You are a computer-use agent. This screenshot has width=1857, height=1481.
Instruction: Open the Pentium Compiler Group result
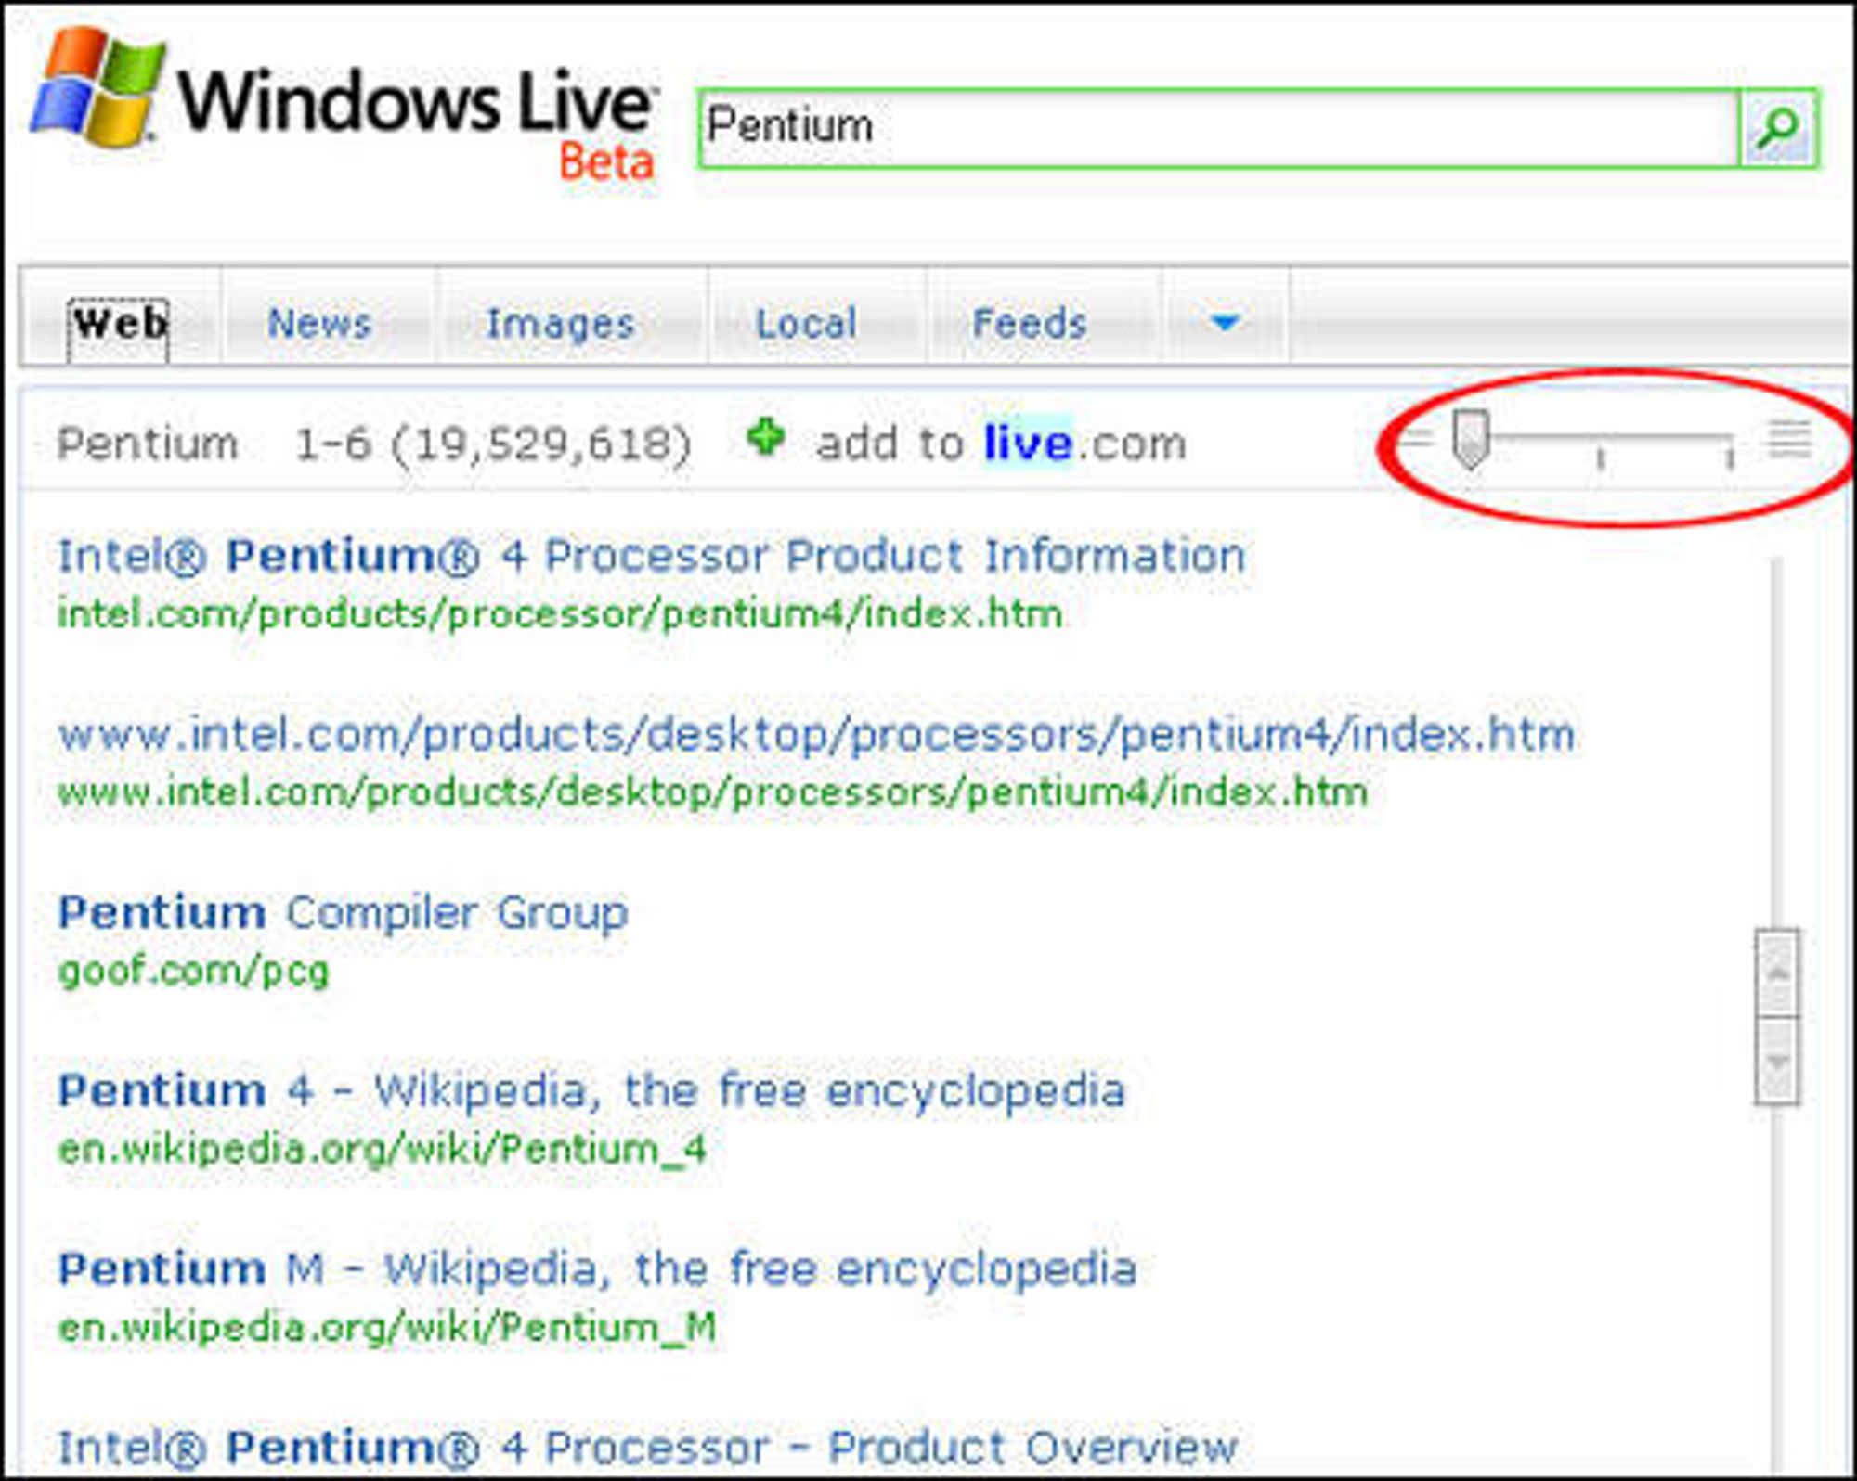pyautogui.click(x=343, y=913)
